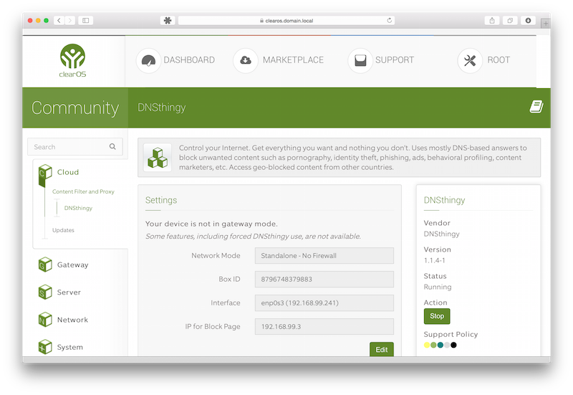Click the ClearOS logo

pyautogui.click(x=73, y=61)
